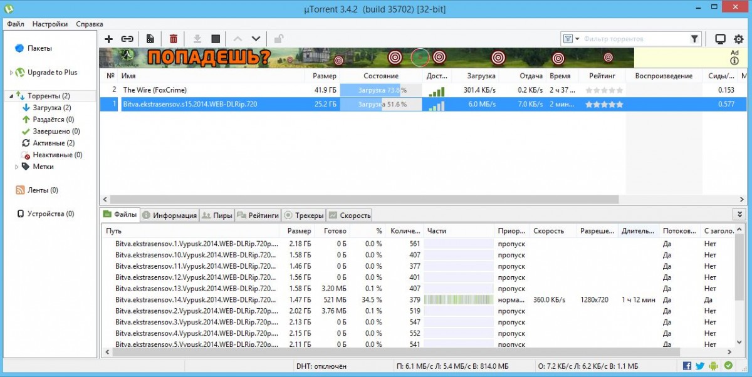Select file Bitva.ekstrasensov.14.Vypusk row

coord(419,300)
